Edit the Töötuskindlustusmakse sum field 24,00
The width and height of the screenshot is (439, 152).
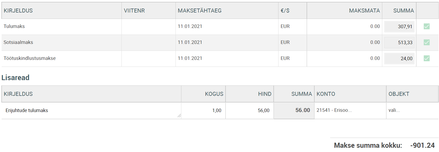pos(399,59)
